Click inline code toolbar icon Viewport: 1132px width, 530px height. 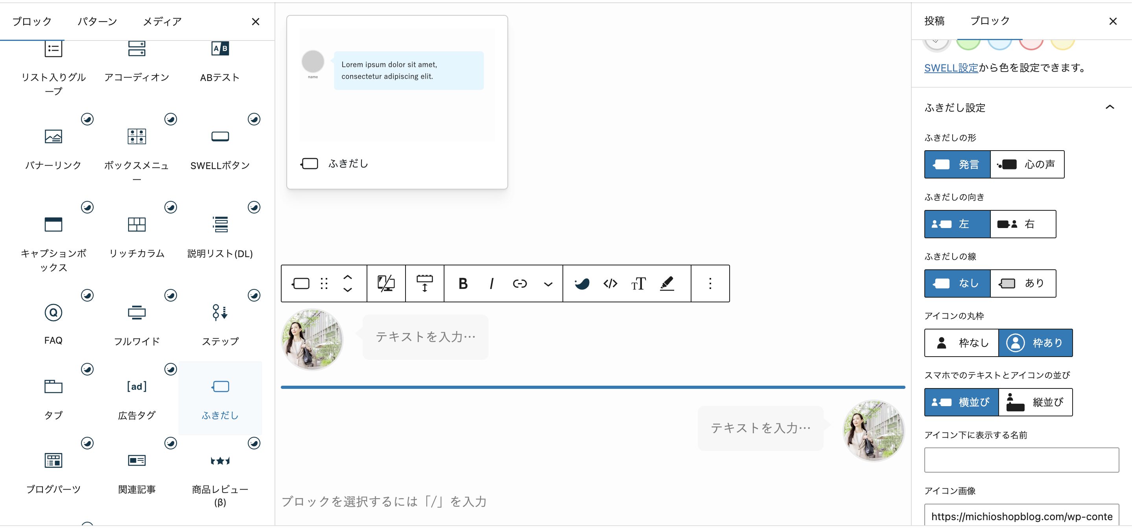[610, 283]
